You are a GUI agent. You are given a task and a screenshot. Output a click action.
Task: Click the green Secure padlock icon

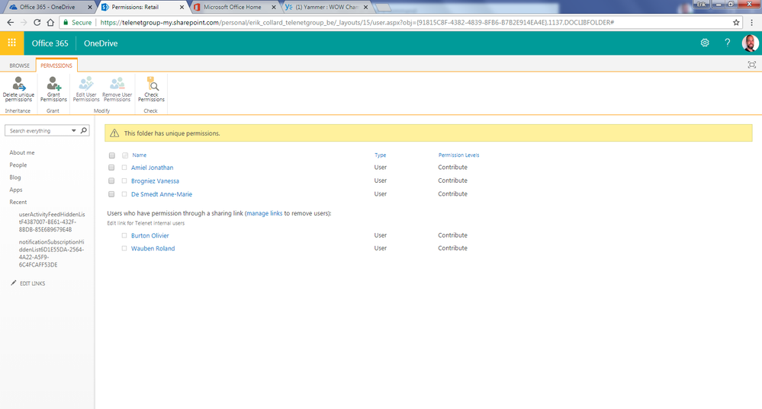pyautogui.click(x=66, y=22)
